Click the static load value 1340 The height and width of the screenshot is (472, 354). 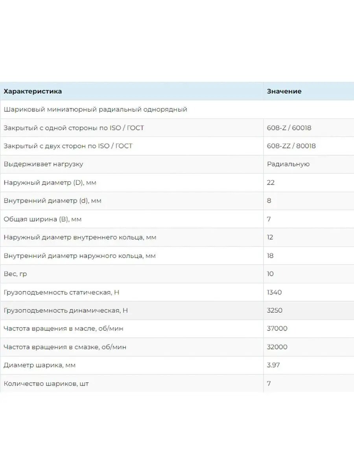click(x=274, y=292)
